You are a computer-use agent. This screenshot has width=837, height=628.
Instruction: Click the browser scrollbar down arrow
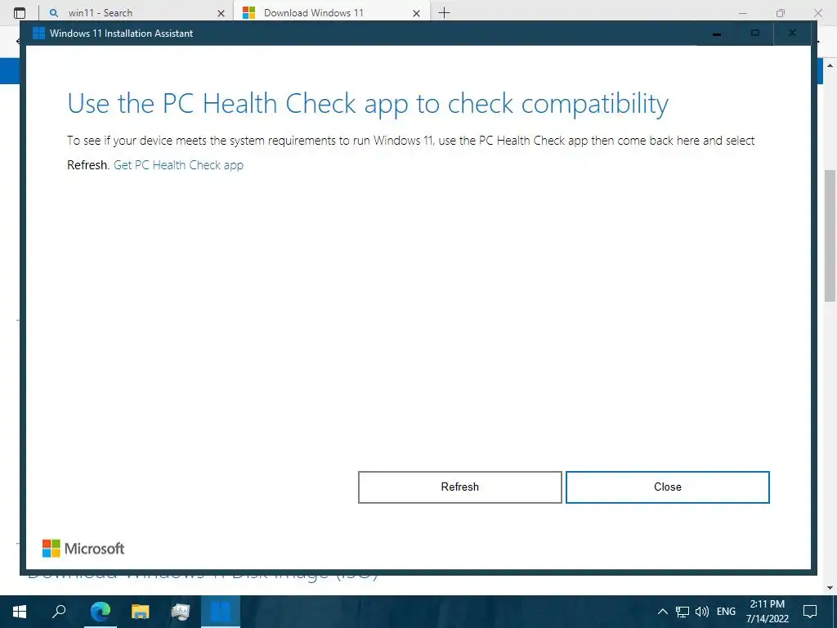[x=830, y=587]
